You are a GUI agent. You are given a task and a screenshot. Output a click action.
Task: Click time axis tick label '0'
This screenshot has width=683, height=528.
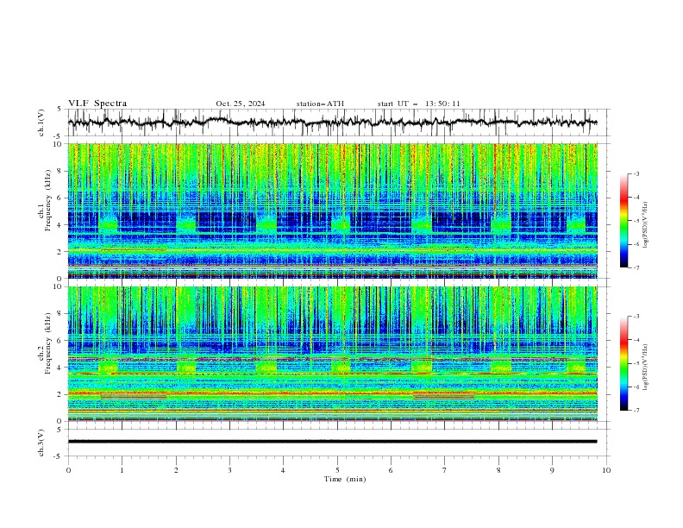pos(68,470)
